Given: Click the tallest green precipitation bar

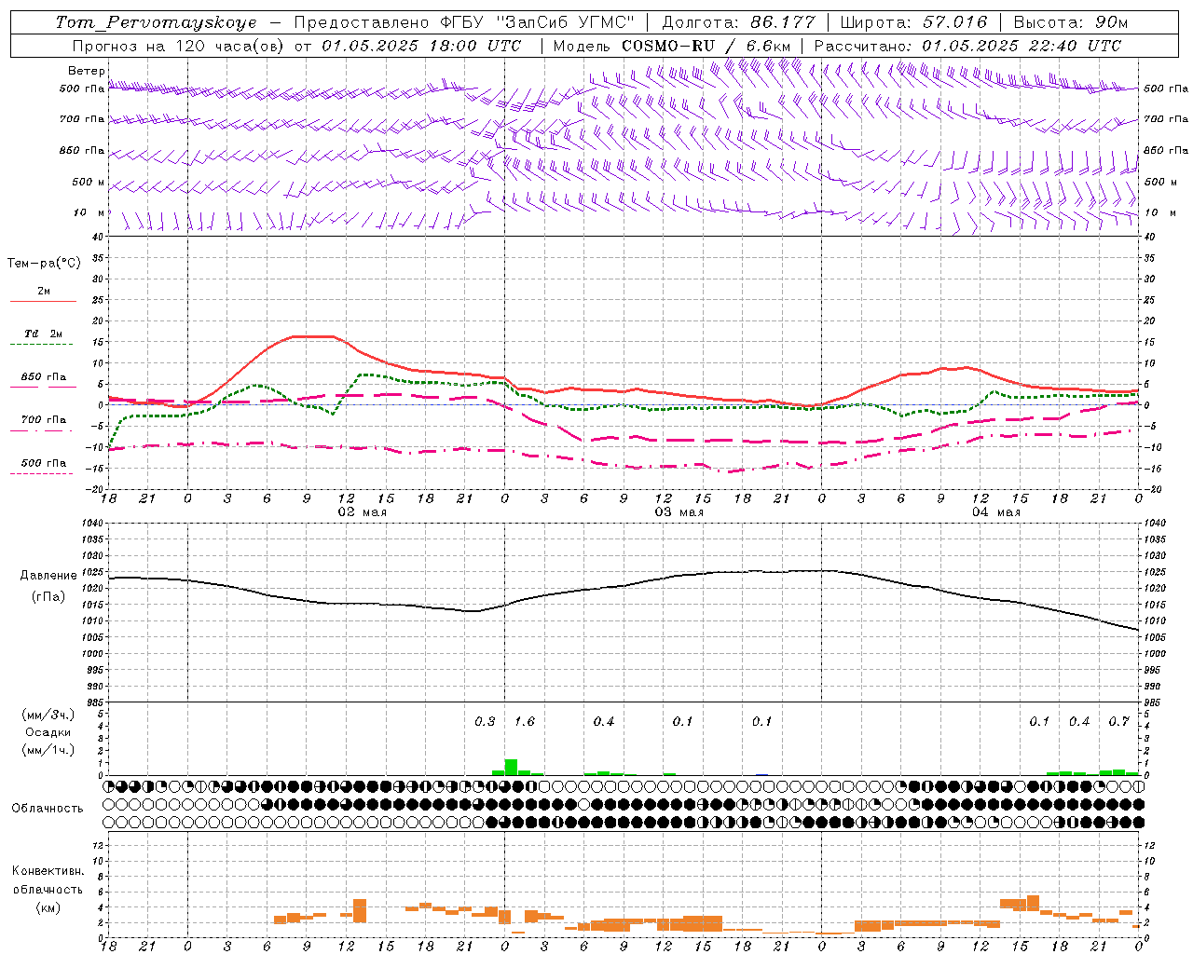Looking at the screenshot, I should pyautogui.click(x=511, y=767).
